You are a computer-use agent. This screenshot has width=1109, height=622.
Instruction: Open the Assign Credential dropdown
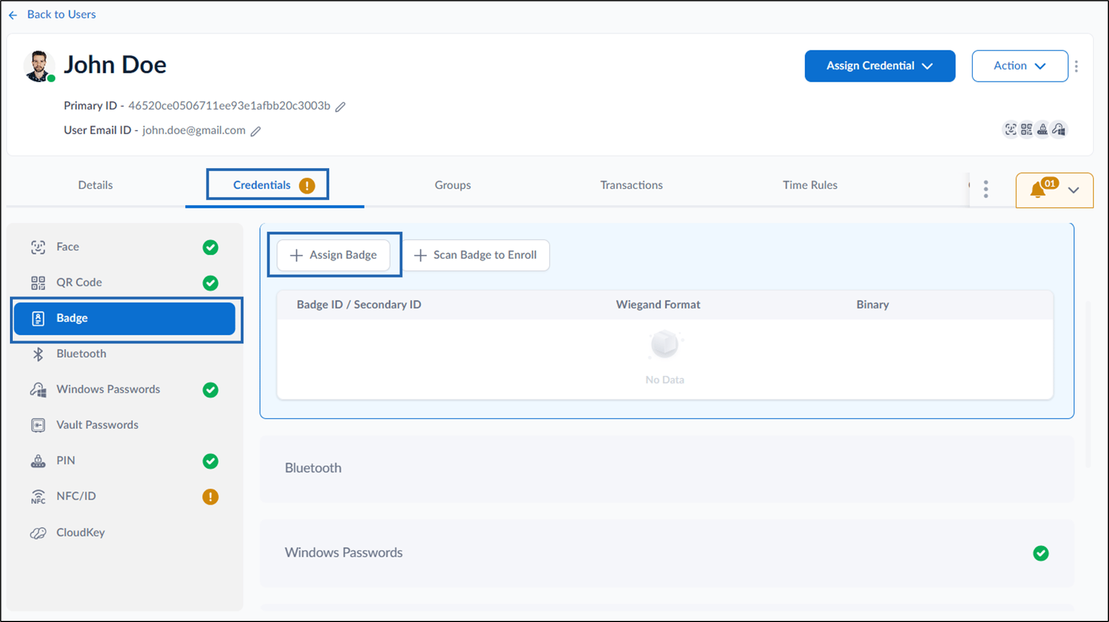point(880,66)
